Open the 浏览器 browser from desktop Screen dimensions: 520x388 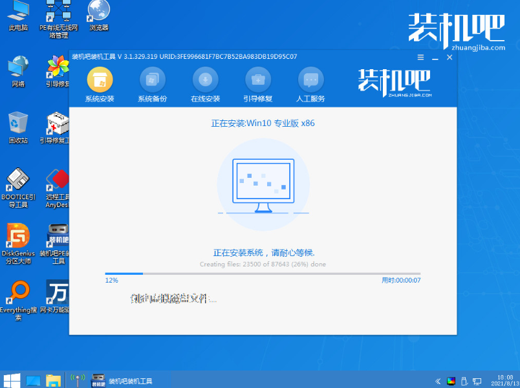click(97, 12)
